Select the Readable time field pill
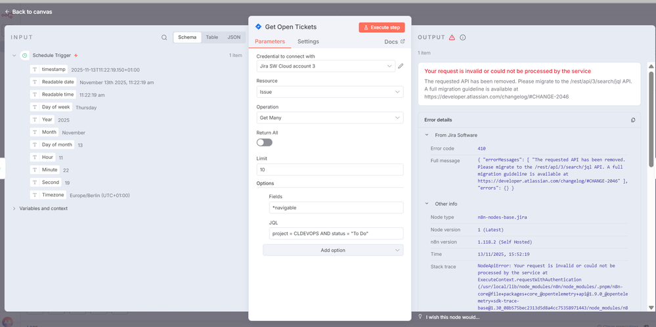 click(x=53, y=95)
